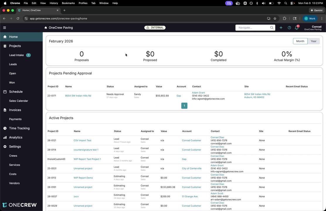Open 51 Orange Ave. account link
326x211 pixels.
pos(190,197)
